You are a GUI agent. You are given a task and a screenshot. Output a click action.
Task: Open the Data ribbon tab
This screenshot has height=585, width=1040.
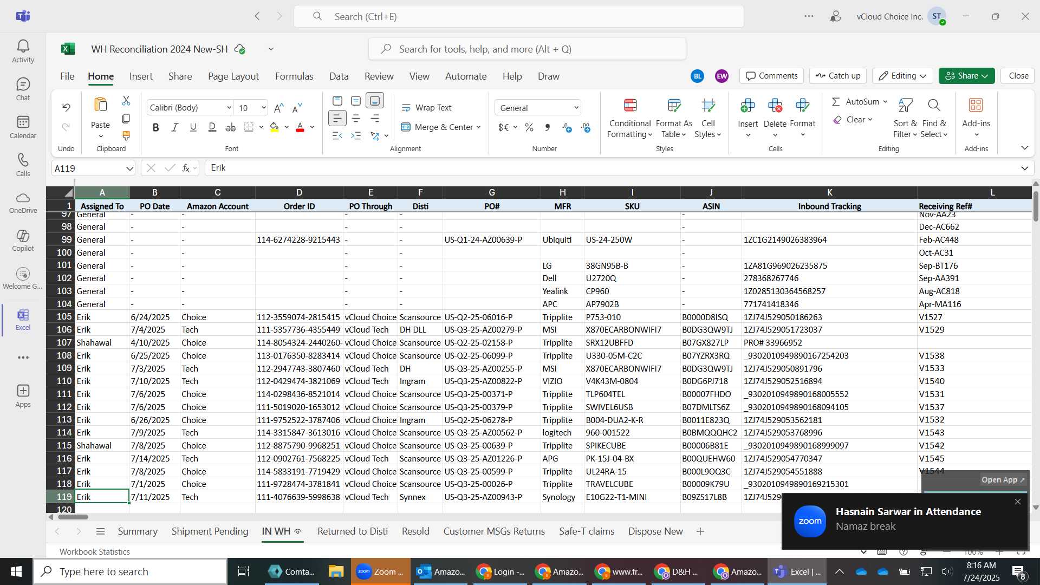coord(339,76)
